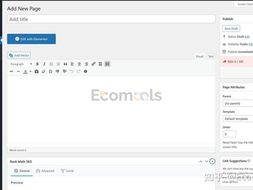Click the text color A button
Viewport: 253px width, 190px height.
click(x=25, y=72)
